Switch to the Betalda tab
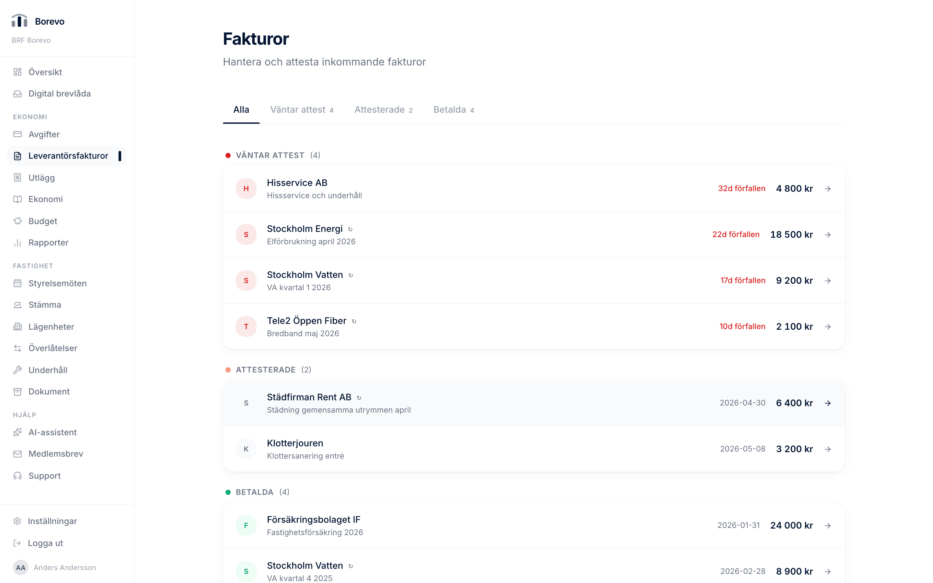This screenshot has height=583, width=933. point(454,110)
